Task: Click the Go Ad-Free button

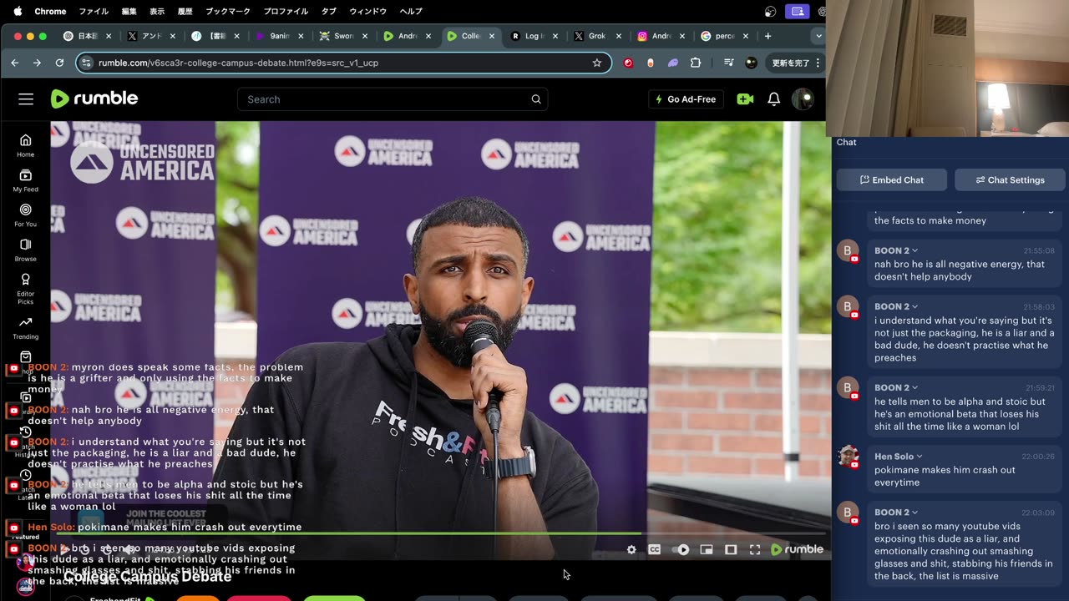Action: click(686, 99)
